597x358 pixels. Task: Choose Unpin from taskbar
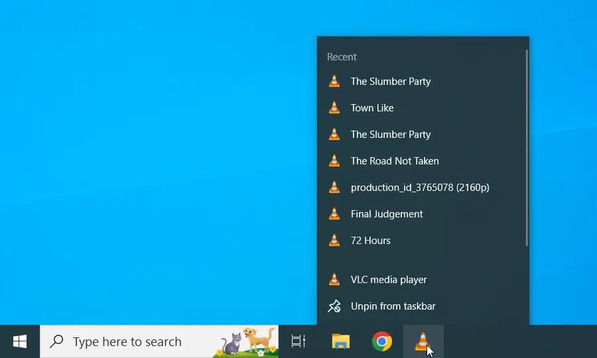(423, 306)
